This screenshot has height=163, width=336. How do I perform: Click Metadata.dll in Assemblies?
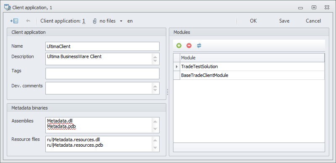pos(60,121)
